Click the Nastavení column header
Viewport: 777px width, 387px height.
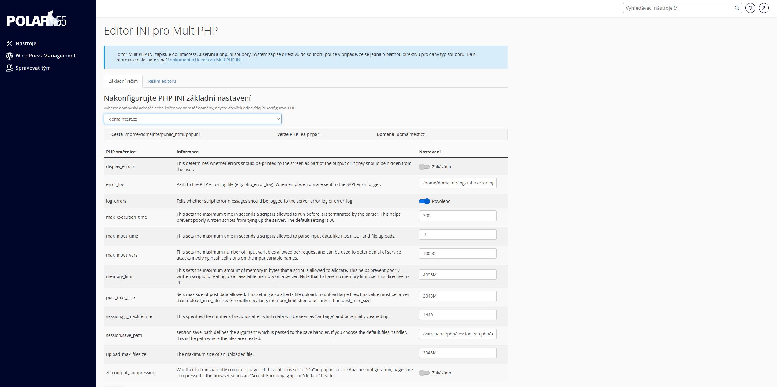tap(430, 152)
